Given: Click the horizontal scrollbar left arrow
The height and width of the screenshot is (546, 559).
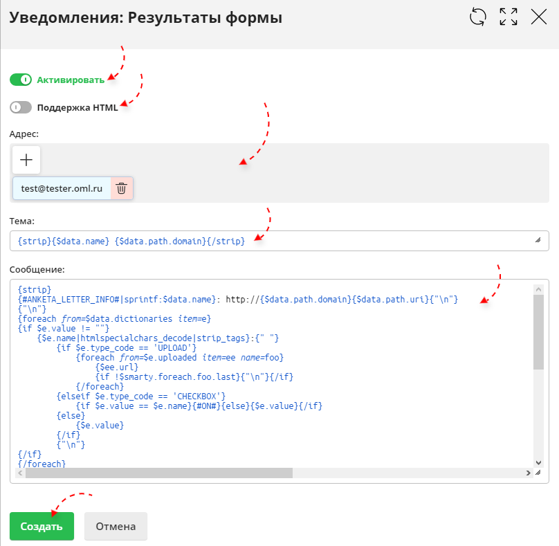Looking at the screenshot, I should (19, 473).
